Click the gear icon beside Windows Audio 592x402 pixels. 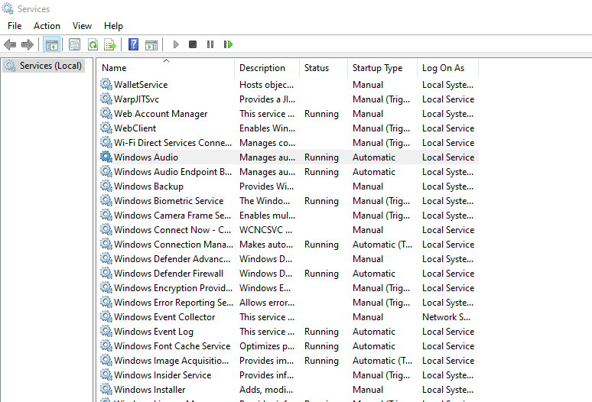[106, 157]
